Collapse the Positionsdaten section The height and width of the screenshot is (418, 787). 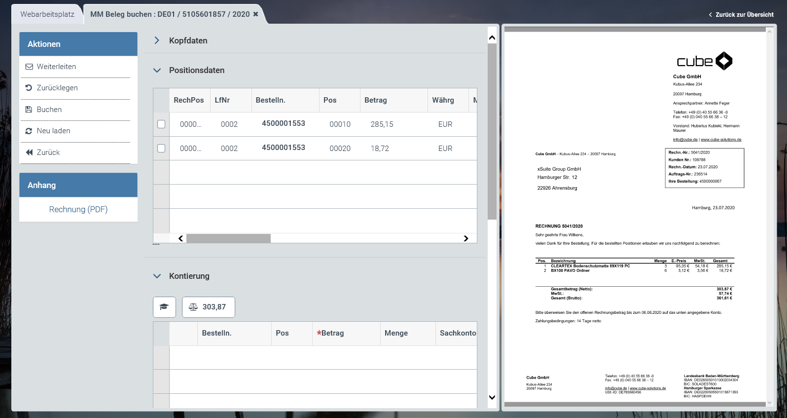[157, 71]
